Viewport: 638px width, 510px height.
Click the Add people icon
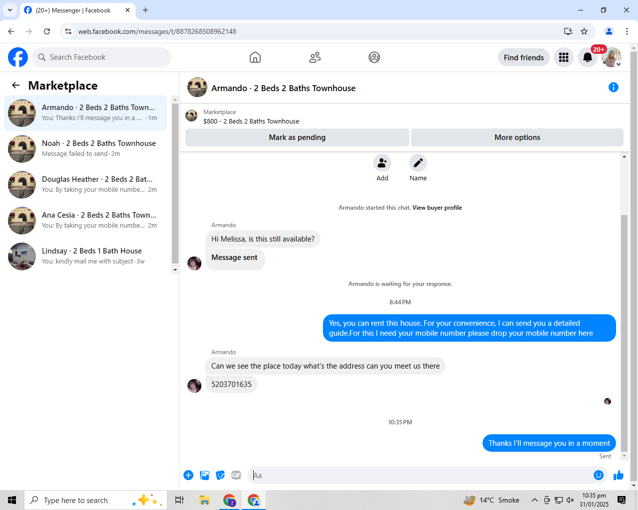(382, 163)
